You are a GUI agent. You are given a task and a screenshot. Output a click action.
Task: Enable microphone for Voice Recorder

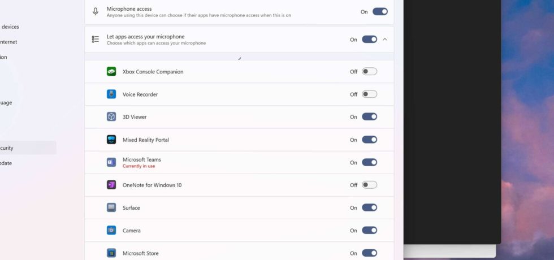[370, 94]
